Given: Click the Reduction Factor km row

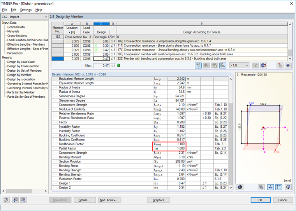Looking at the screenshot, I should pos(140,179).
